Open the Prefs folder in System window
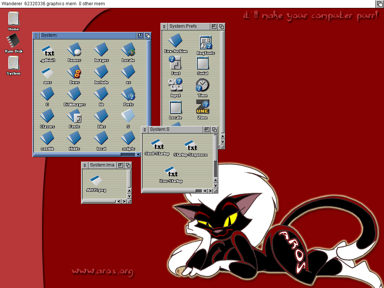This screenshot has width=384, height=288. pos(128,94)
